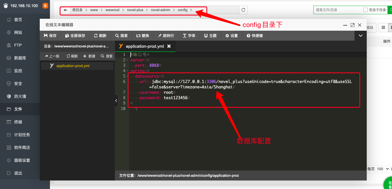Image resolution: width=392 pixels, height=189 pixels.
Task: Open Terminal in the left sidebar
Action: tap(18, 122)
